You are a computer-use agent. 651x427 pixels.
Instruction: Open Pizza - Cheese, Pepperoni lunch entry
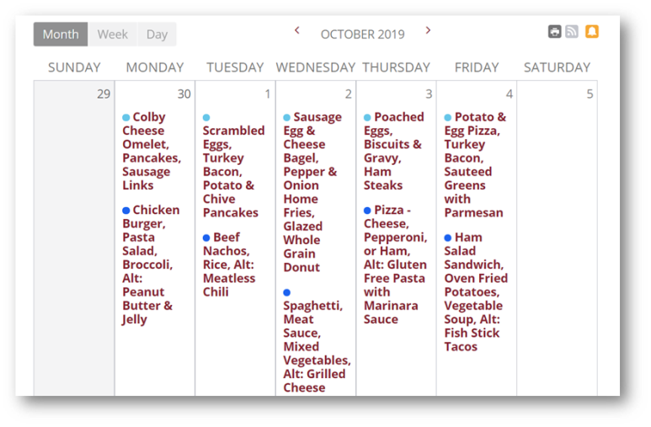[x=395, y=264]
